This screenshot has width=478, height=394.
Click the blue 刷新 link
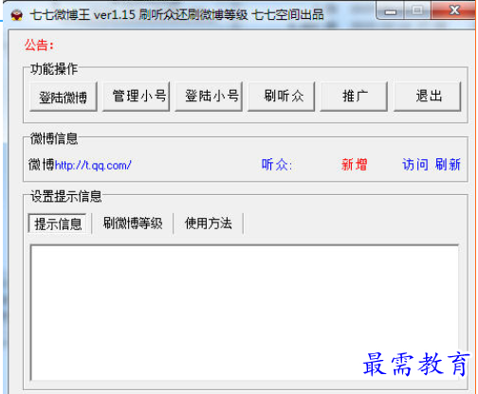coord(448,165)
